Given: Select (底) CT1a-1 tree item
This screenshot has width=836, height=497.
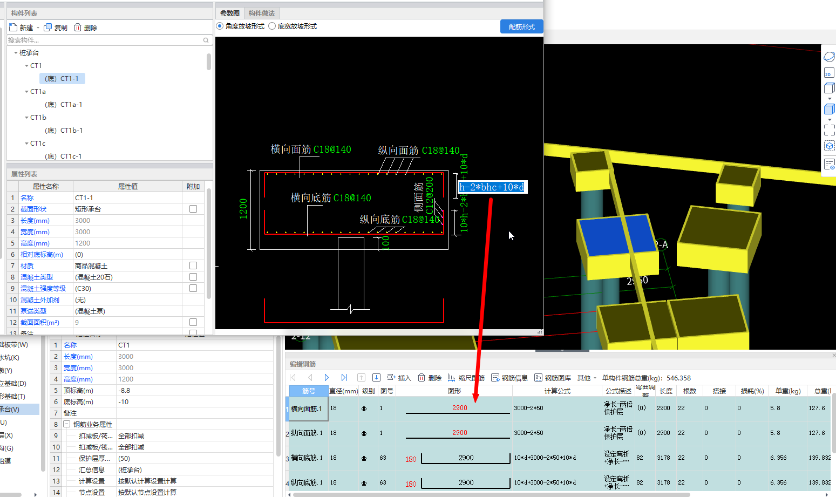Looking at the screenshot, I should coord(64,105).
